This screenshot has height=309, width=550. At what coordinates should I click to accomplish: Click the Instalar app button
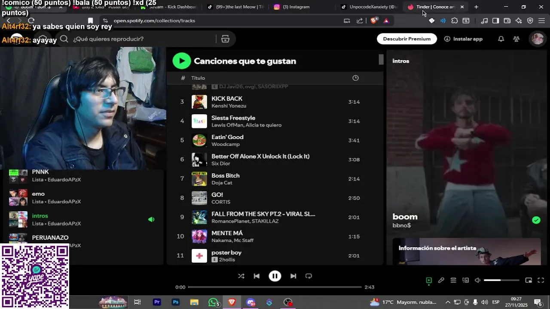point(463,39)
